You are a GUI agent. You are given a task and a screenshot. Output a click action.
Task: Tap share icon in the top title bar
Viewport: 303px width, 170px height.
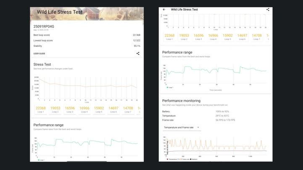[268, 9]
